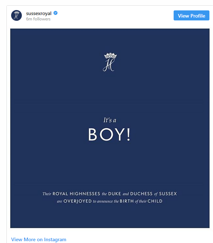The height and width of the screenshot is (243, 213).
Task: Click the crown above the monogram
Action: (110, 56)
